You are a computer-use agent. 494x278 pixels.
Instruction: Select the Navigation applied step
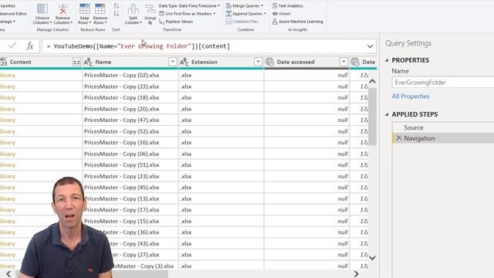(443, 138)
